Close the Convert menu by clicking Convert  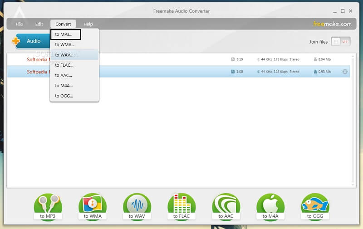(x=63, y=24)
